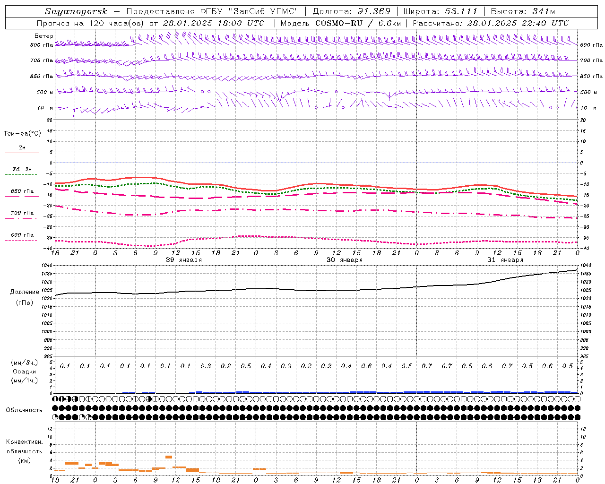Click the Давление pressure panel label
The height and width of the screenshot is (484, 605).
(25, 292)
